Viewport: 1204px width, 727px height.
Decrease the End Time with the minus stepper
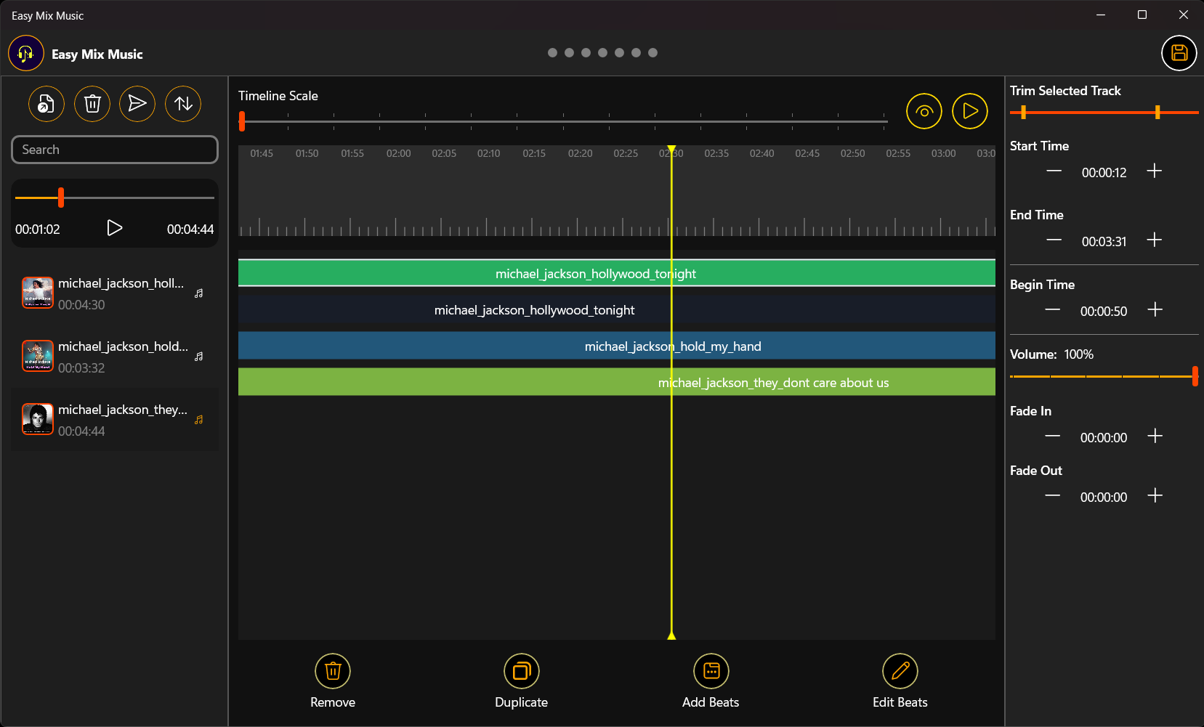click(x=1052, y=240)
